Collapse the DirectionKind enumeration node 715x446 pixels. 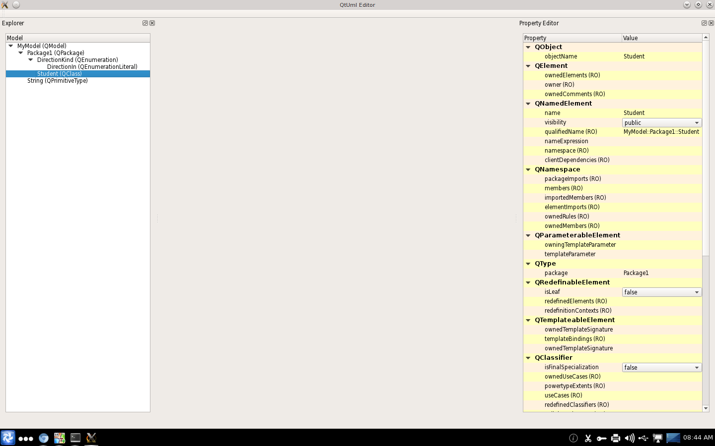coord(31,60)
